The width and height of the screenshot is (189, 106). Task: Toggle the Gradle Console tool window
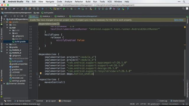point(177,101)
